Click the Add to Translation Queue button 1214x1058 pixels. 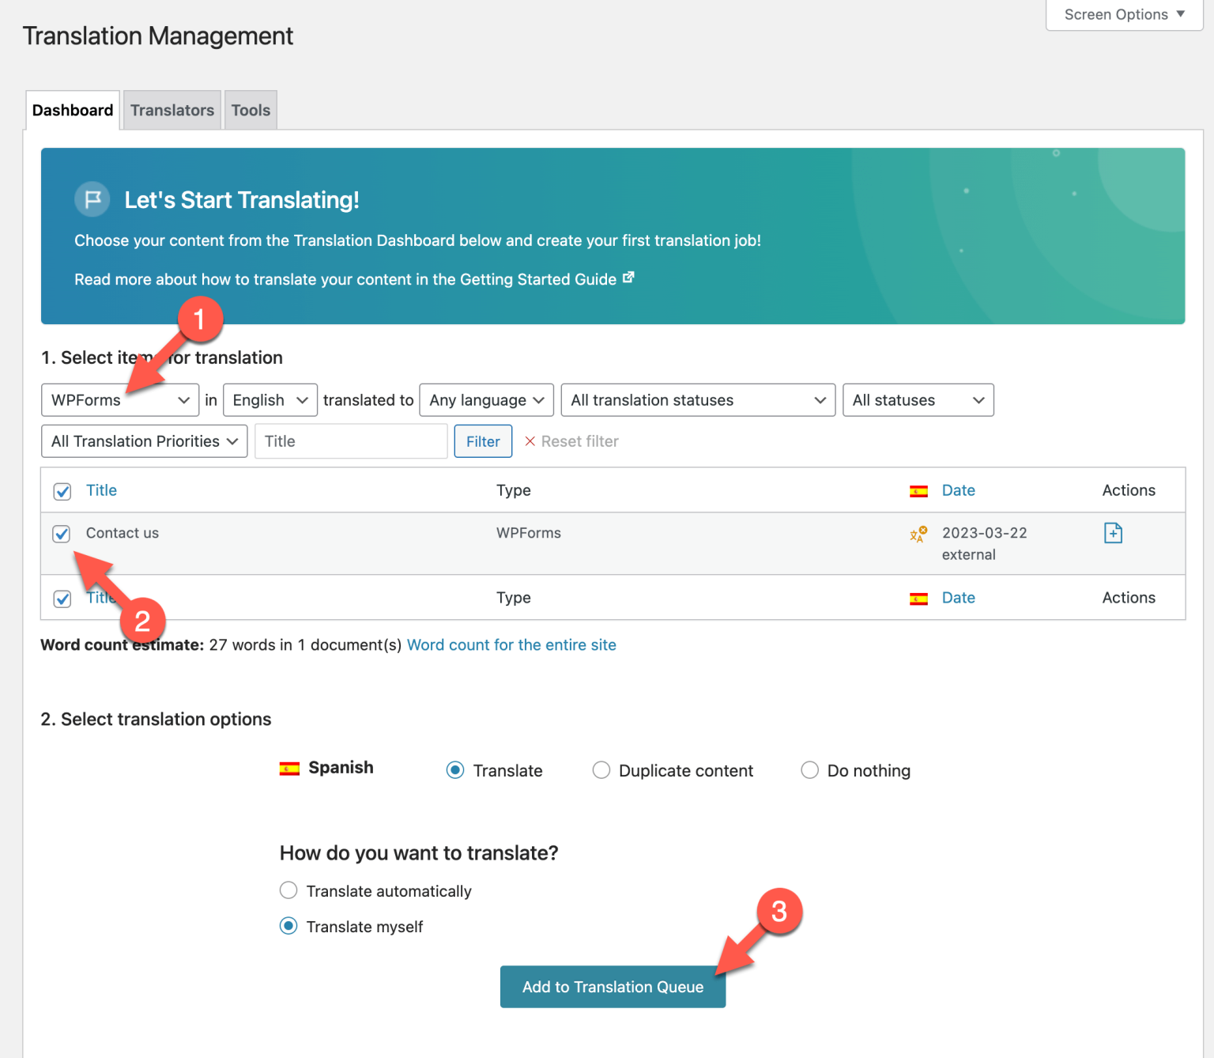613,987
